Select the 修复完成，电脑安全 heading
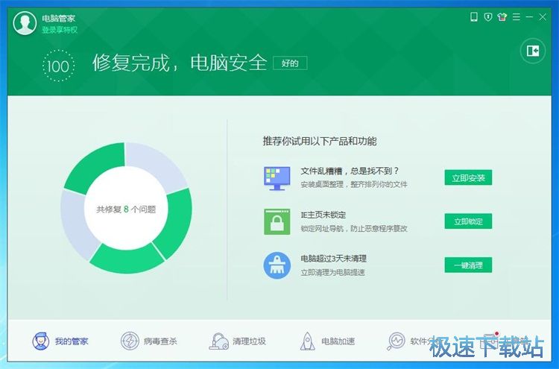 180,63
